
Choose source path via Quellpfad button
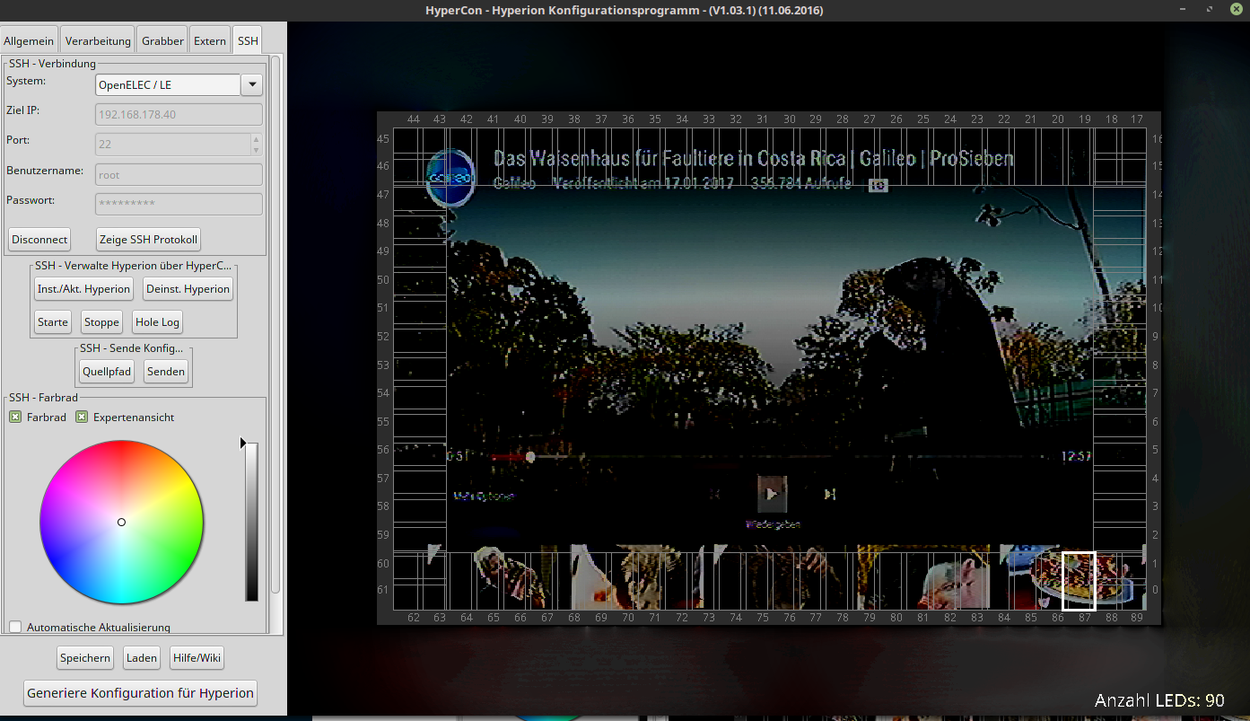pos(107,371)
